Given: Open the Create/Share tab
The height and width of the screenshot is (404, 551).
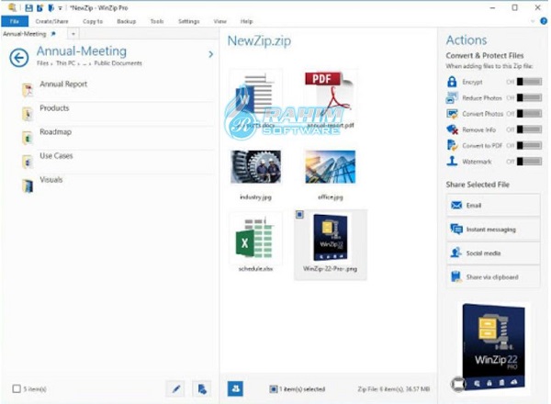Looking at the screenshot, I should [52, 21].
